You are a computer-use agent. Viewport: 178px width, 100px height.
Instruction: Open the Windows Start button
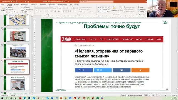coord(2,98)
